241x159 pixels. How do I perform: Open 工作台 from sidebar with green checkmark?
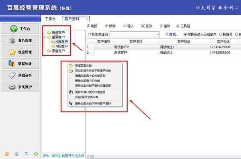(x=20, y=29)
